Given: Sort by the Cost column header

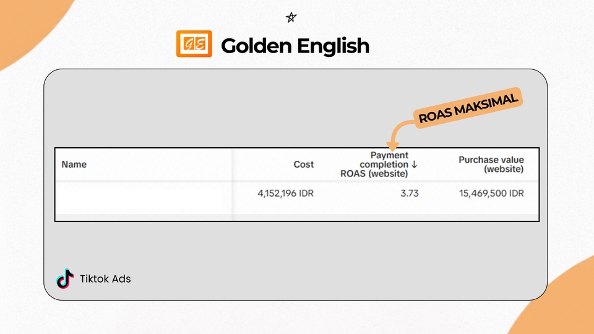Looking at the screenshot, I should point(303,165).
